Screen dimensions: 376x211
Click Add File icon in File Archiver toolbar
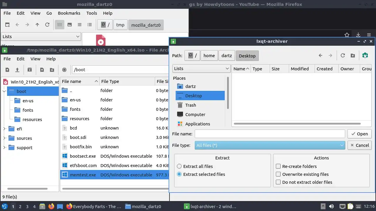[x=42, y=70]
